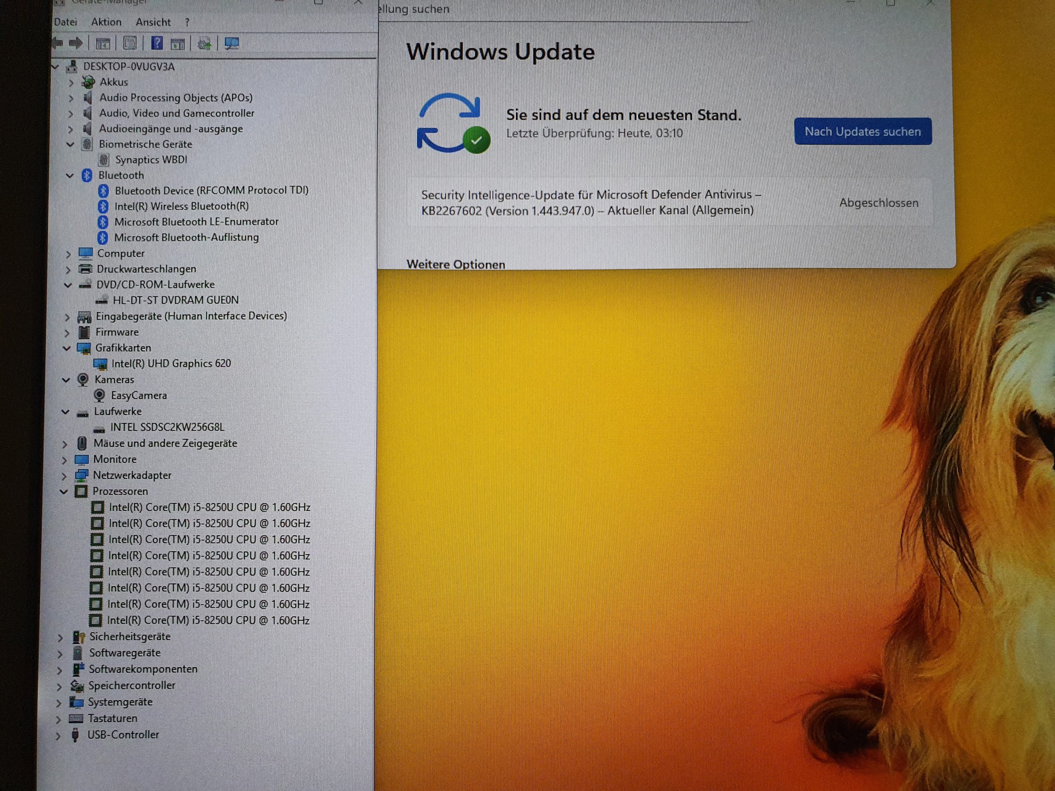Expand the Netzwerkadapter category
Viewport: 1055px width, 791px height.
pos(64,475)
